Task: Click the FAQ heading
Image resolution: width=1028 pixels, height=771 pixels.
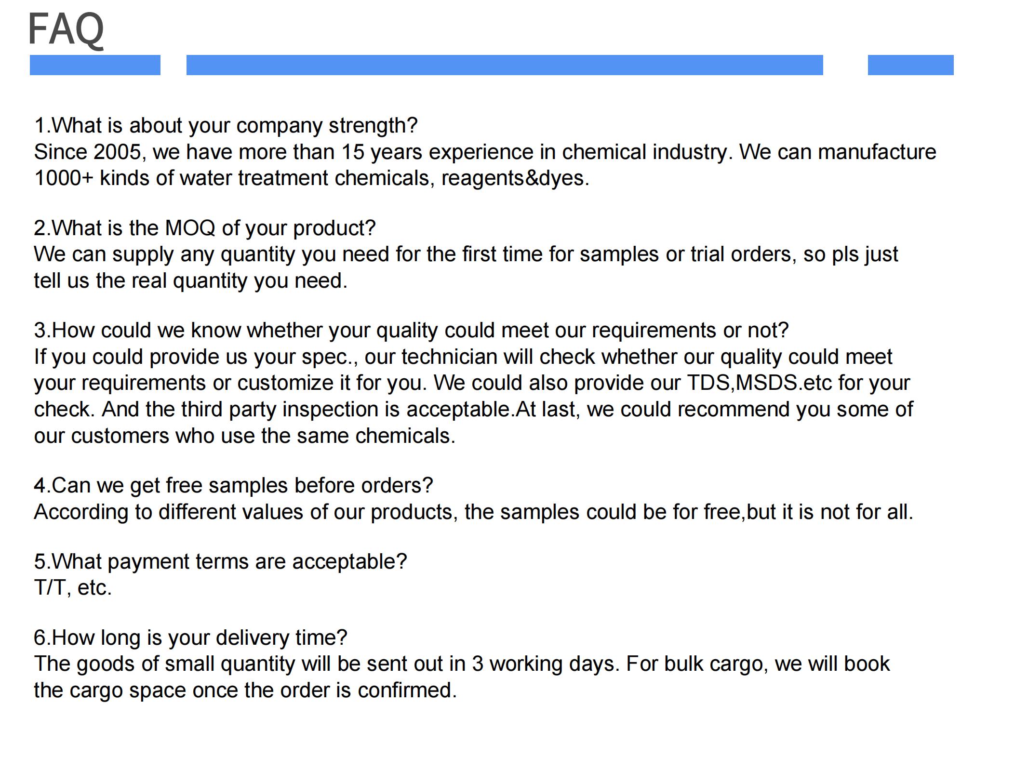Action: click(66, 29)
